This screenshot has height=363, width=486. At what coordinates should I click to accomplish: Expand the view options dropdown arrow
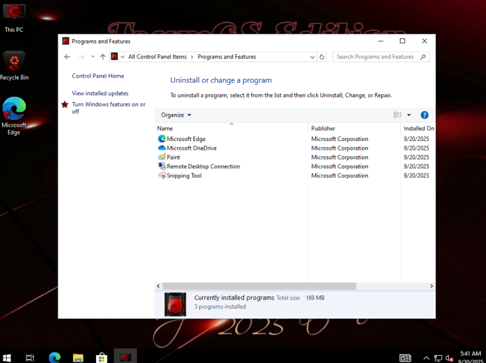coord(409,115)
